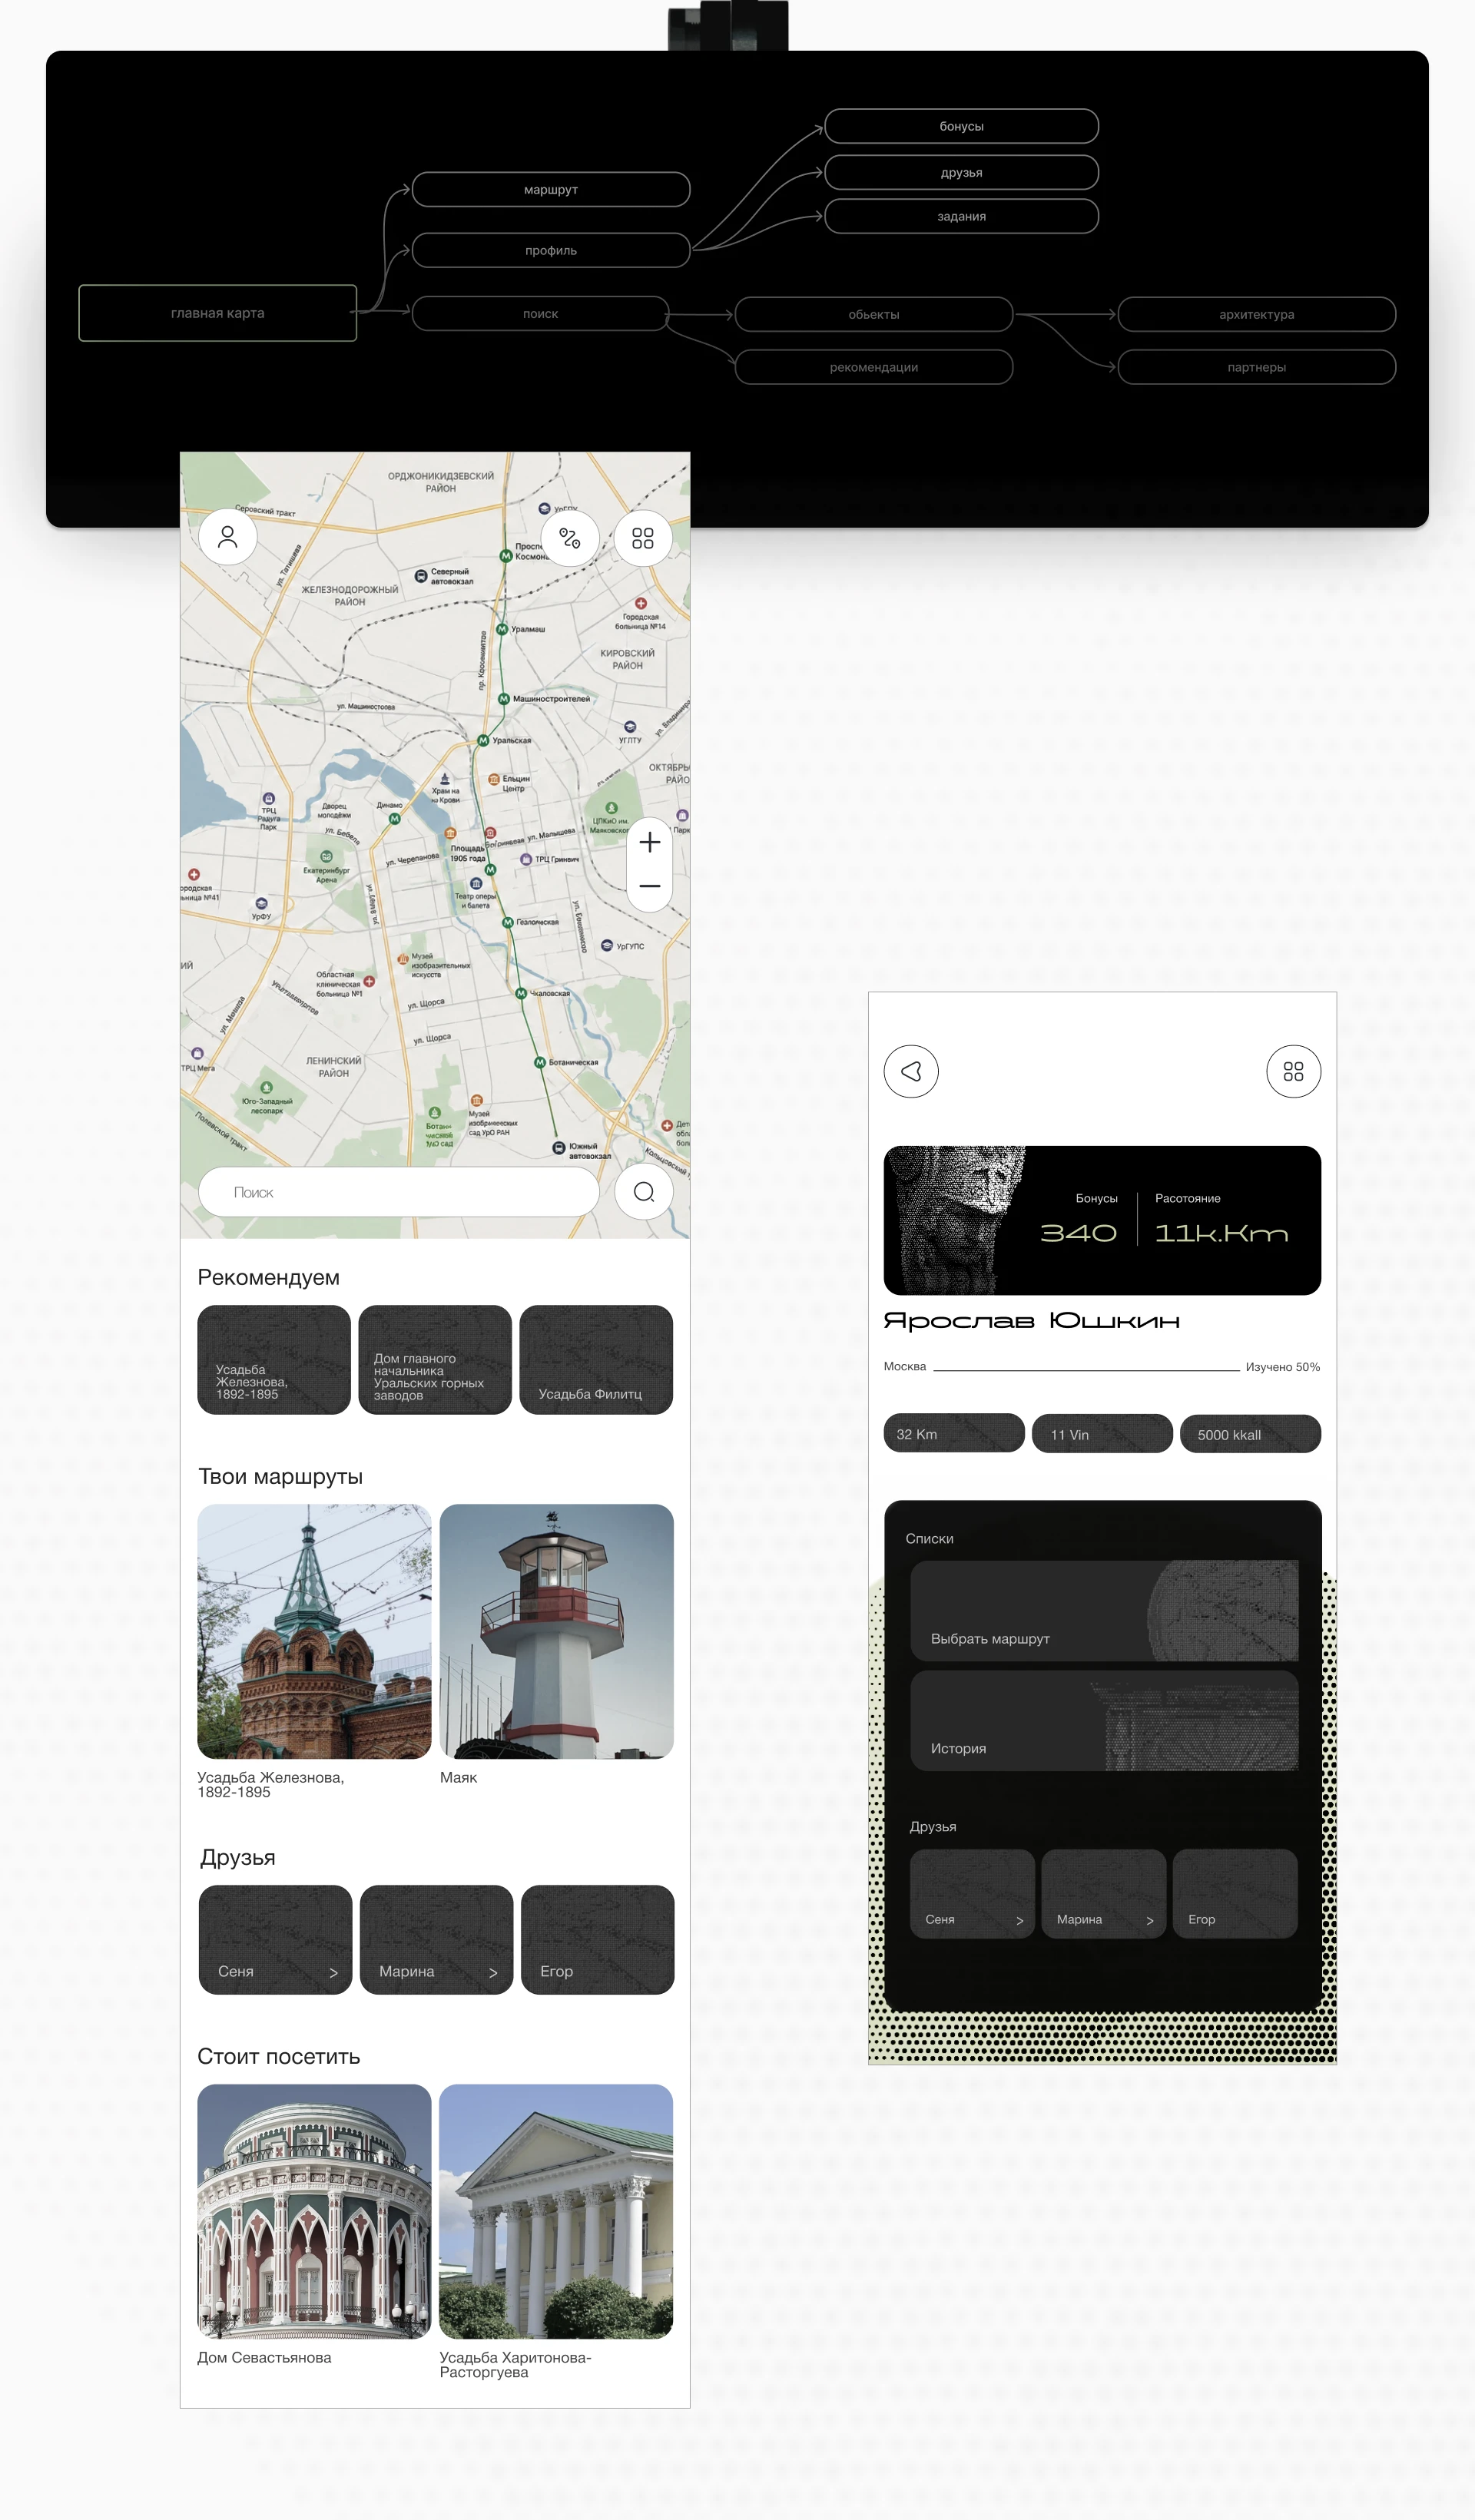Open Егор friend card in profile
The width and height of the screenshot is (1475, 2520).
point(1235,1894)
